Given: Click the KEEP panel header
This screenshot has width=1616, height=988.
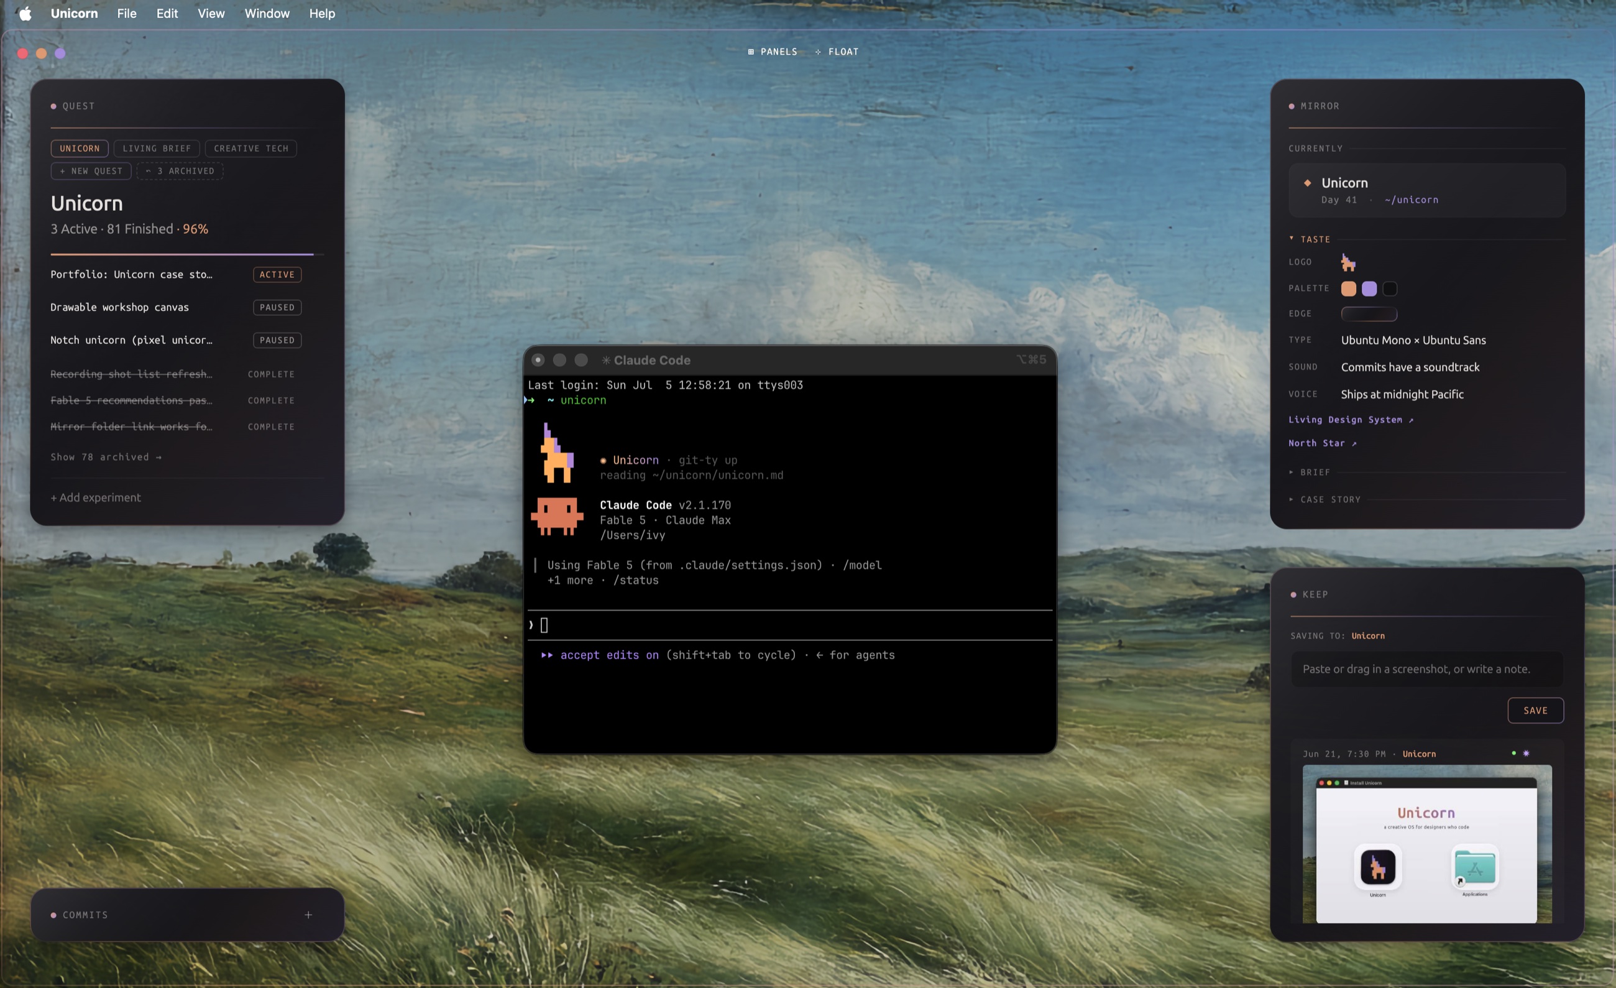Looking at the screenshot, I should coord(1309,594).
